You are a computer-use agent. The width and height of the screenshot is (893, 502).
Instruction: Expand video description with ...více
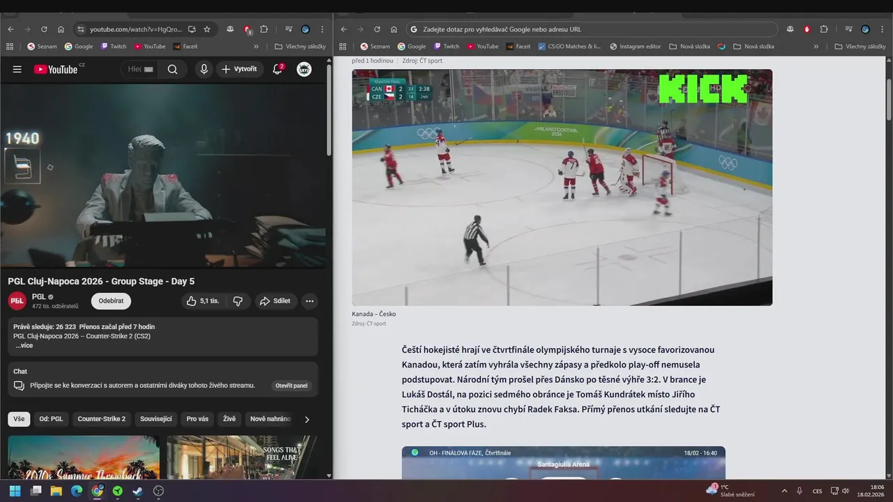click(x=24, y=345)
